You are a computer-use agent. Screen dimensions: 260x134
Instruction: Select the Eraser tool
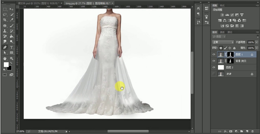[5, 36]
